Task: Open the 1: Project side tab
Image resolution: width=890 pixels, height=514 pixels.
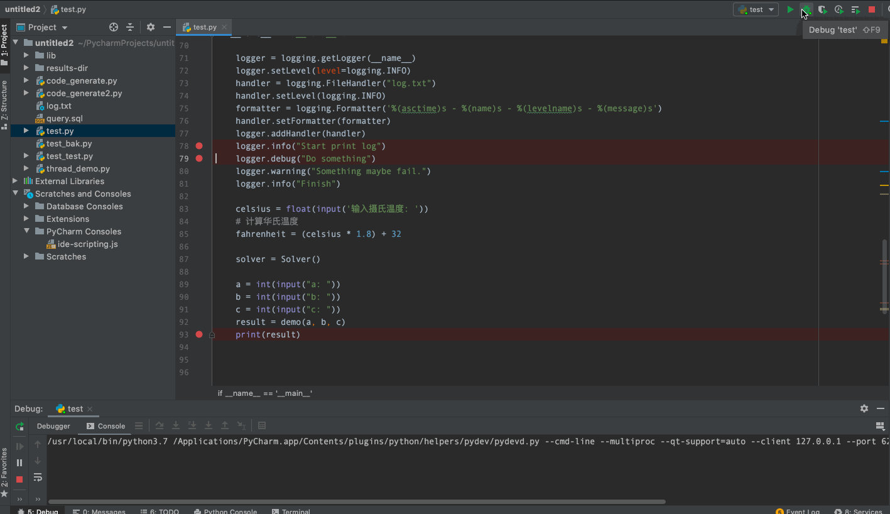Action: click(4, 45)
